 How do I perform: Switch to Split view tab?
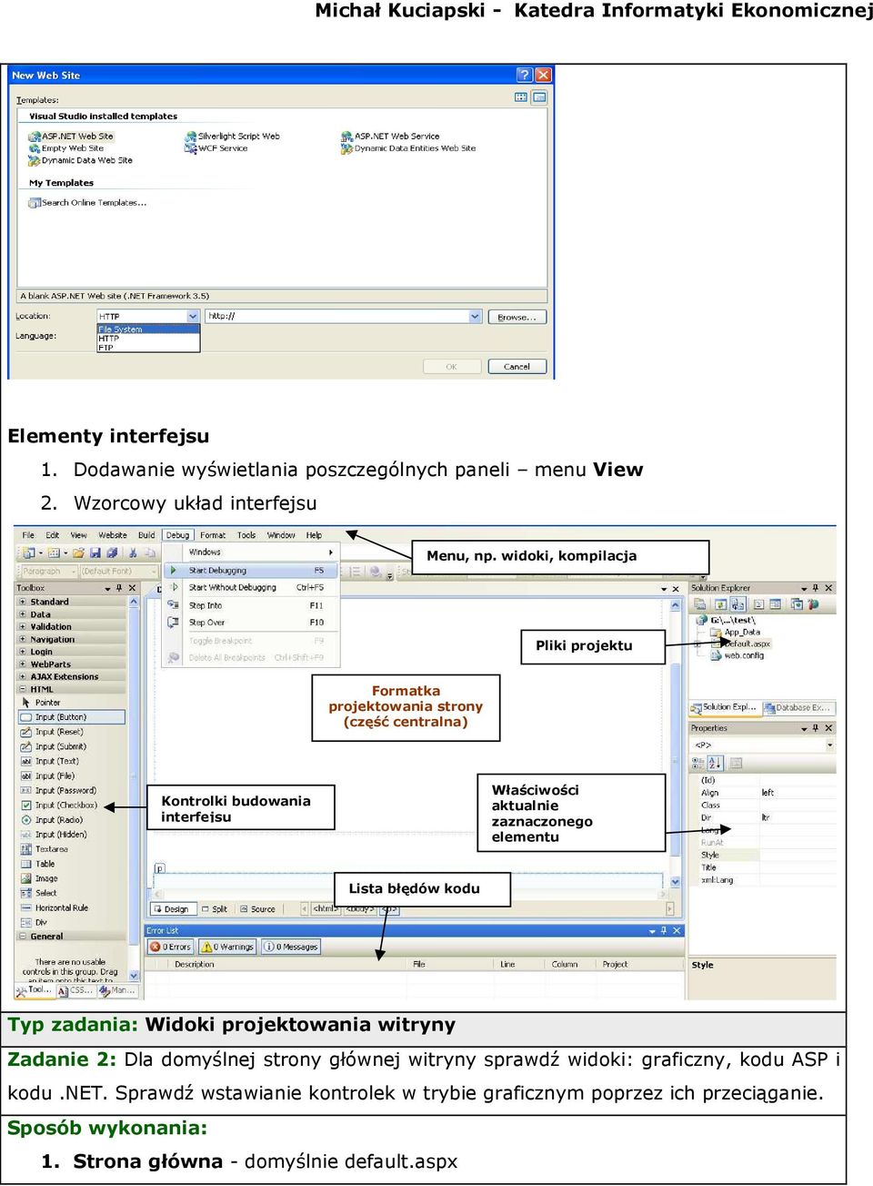coord(216,909)
